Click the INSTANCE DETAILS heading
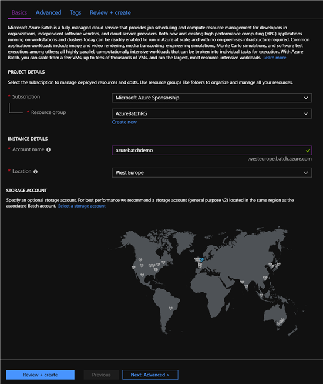This screenshot has height=384, width=323. coord(28,139)
